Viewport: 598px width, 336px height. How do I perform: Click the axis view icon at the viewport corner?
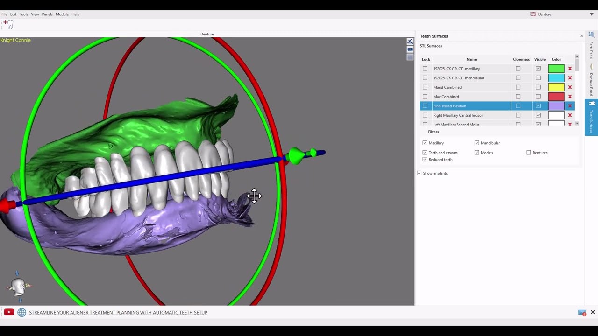pos(410,42)
